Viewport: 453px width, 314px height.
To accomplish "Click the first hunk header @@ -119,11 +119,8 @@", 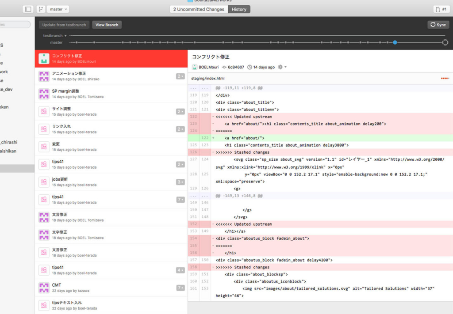I will [x=320, y=88].
